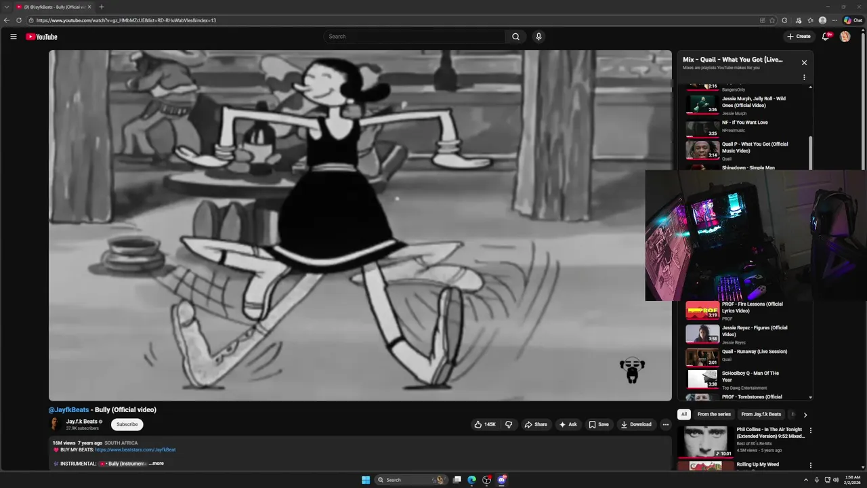Open a new browser tab
The height and width of the screenshot is (488, 867).
[x=102, y=7]
